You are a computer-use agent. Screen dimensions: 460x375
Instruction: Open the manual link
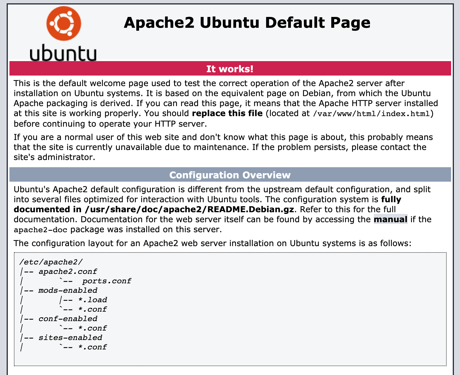pyautogui.click(x=390, y=219)
